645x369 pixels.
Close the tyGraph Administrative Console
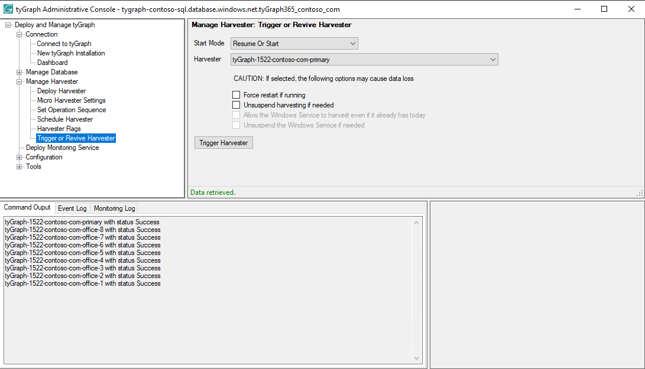click(631, 9)
